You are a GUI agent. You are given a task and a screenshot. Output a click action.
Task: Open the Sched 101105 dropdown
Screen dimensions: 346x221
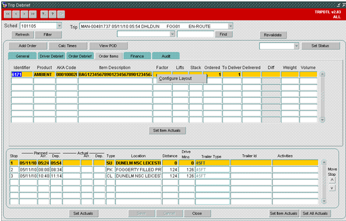pos(59,26)
